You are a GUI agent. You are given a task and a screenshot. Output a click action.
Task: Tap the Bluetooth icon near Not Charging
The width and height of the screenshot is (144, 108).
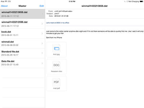[127, 1]
